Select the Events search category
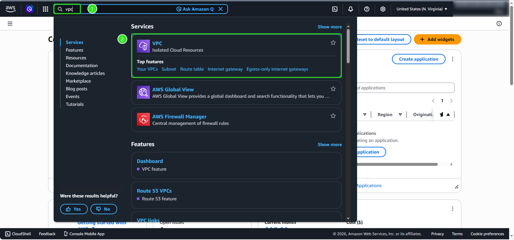 tap(73, 96)
